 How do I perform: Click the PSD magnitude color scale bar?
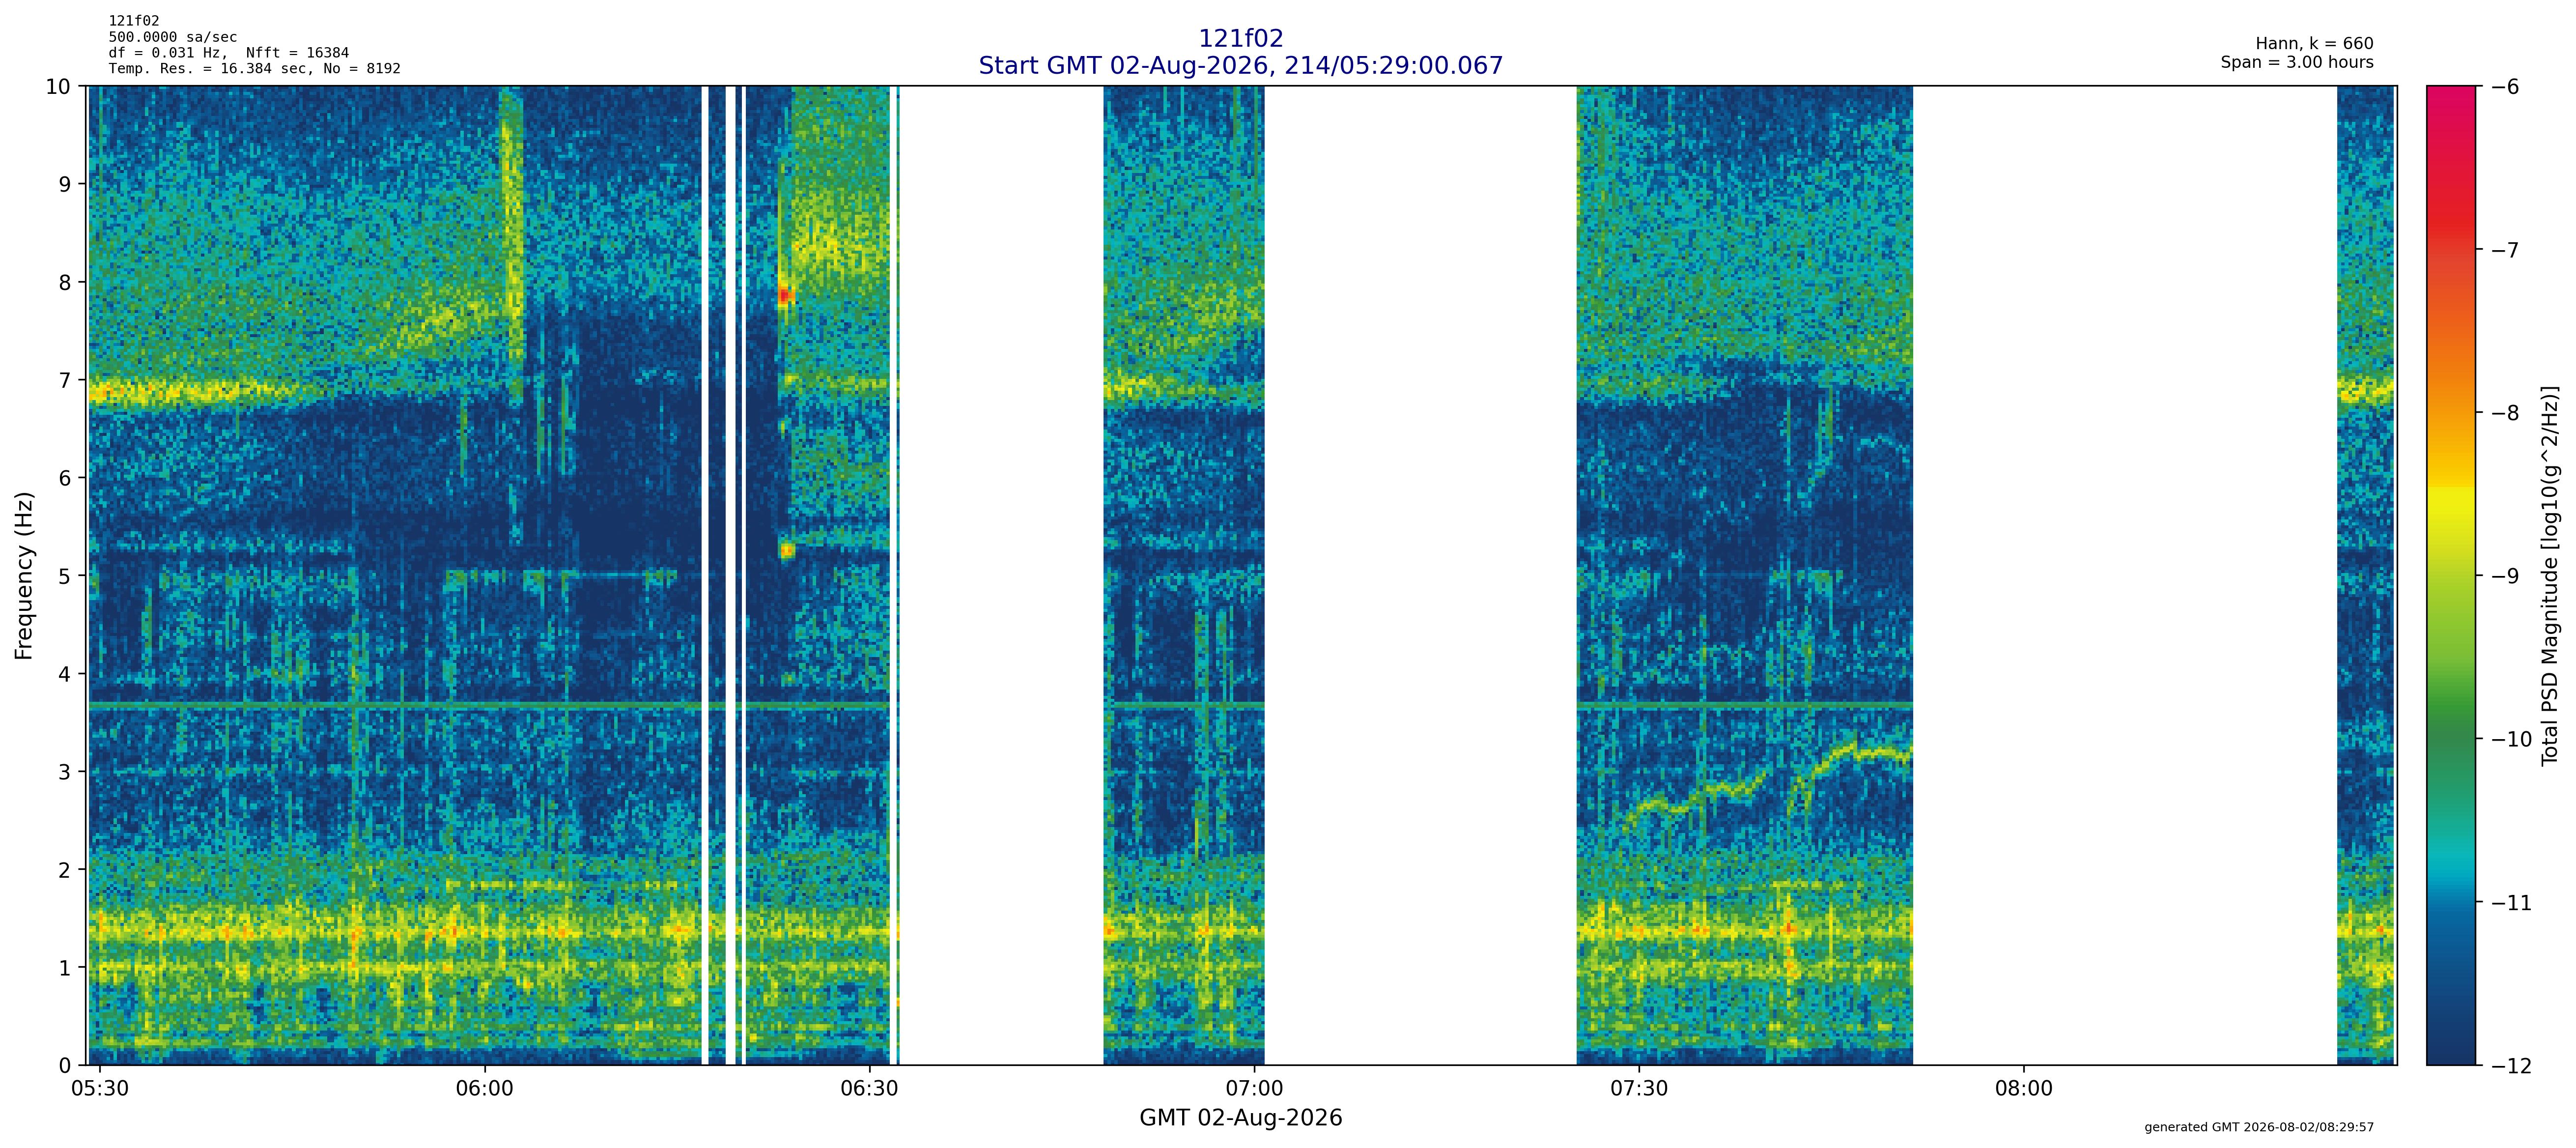pos(2452,576)
